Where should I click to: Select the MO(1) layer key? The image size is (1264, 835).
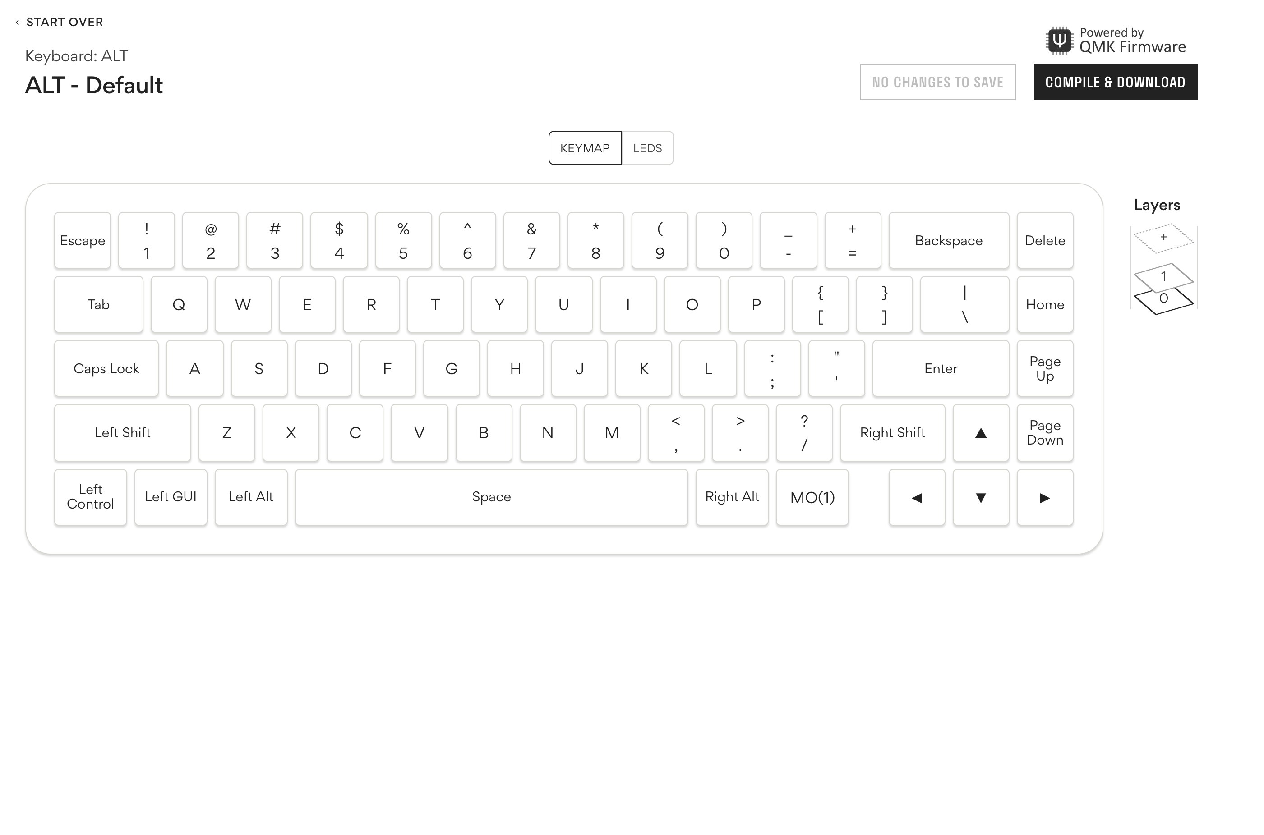pos(812,497)
